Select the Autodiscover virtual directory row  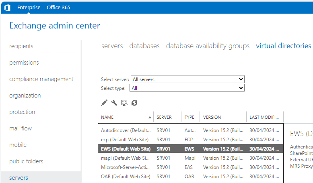click(x=126, y=130)
